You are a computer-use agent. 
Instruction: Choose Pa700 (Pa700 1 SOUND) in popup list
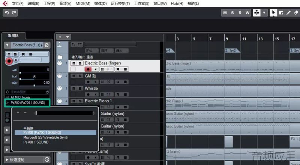tap(55, 132)
